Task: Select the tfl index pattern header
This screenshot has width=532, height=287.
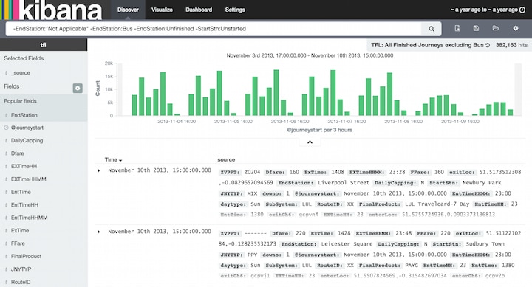Action: pos(44,45)
